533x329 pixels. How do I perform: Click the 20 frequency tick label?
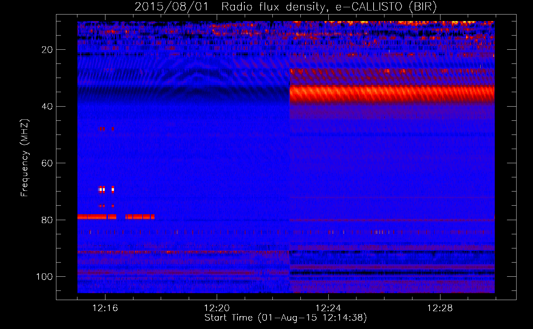click(47, 50)
